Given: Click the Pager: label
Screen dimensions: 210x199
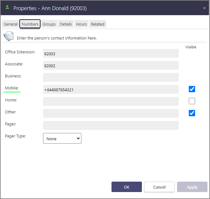Looking at the screenshot, I should tap(10, 124).
